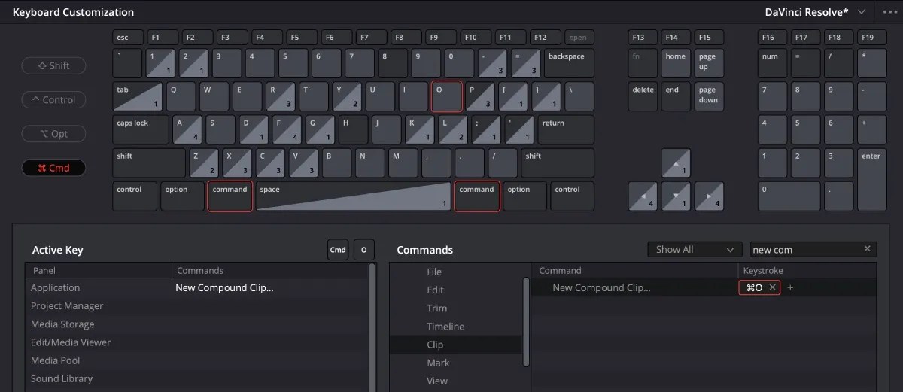Click the num key on numpad
The image size is (903, 392).
tap(772, 63)
